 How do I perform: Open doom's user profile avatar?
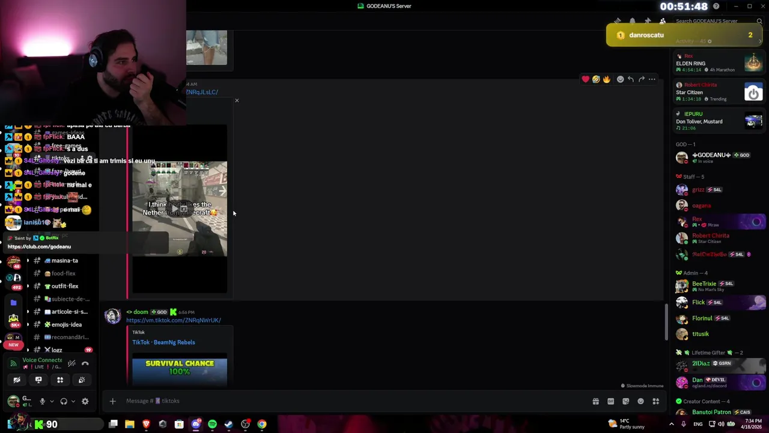tap(112, 316)
